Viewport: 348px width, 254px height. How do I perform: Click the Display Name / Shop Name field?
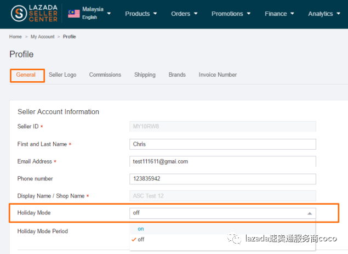pyautogui.click(x=223, y=196)
